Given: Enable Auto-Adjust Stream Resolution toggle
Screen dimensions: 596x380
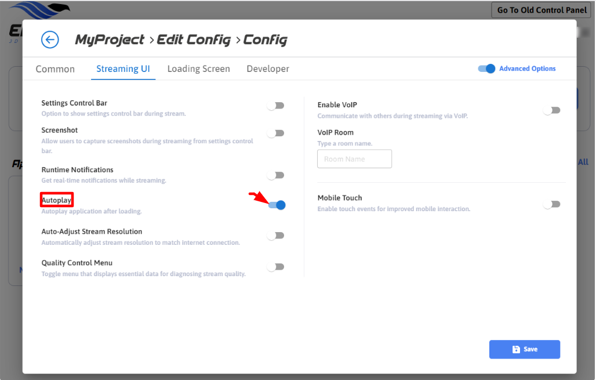Looking at the screenshot, I should coord(276,236).
